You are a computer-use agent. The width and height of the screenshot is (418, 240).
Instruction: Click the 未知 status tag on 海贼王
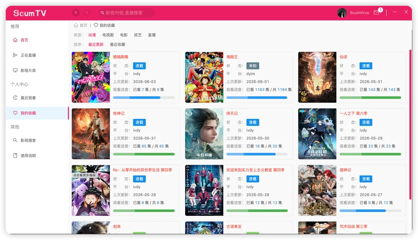tap(253, 66)
